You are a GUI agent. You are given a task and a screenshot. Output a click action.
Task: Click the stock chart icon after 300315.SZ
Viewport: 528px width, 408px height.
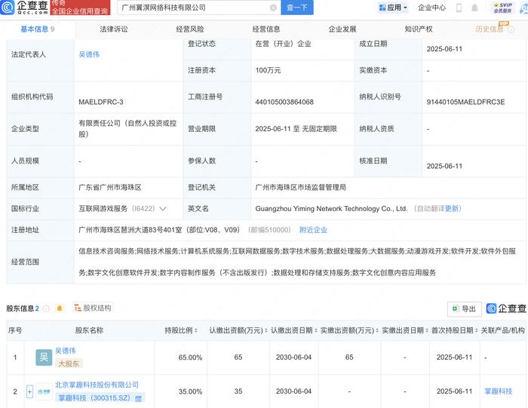point(138,399)
